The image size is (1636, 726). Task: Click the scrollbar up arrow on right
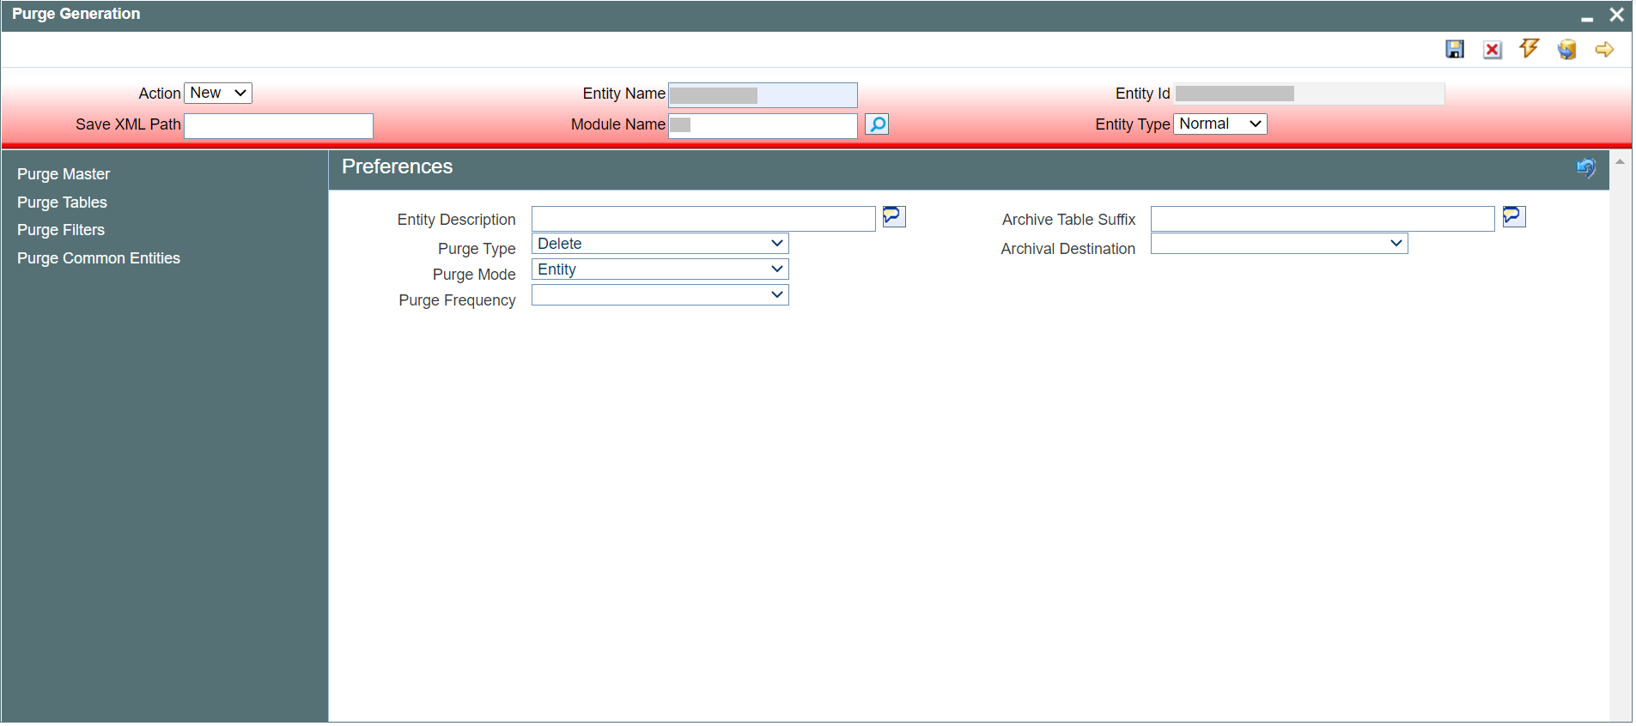[1620, 161]
